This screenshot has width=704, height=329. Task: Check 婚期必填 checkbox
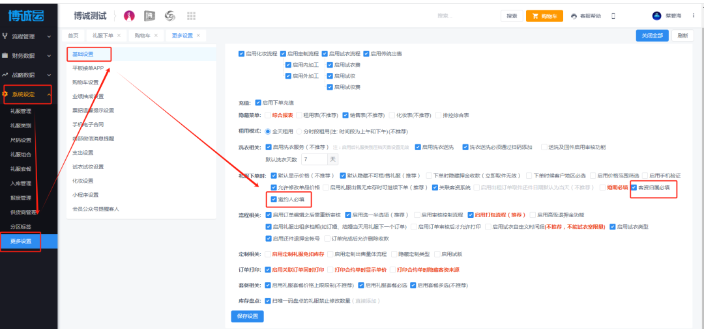click(x=603, y=187)
